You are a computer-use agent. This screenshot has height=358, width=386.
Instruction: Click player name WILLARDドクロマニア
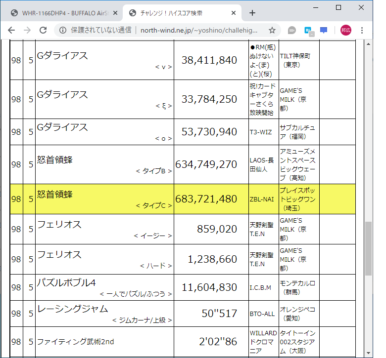pyautogui.click(x=263, y=342)
